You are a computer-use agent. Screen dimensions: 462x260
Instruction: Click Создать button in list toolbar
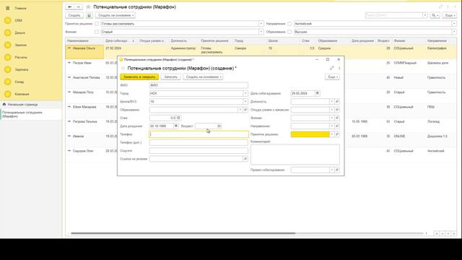[74, 15]
